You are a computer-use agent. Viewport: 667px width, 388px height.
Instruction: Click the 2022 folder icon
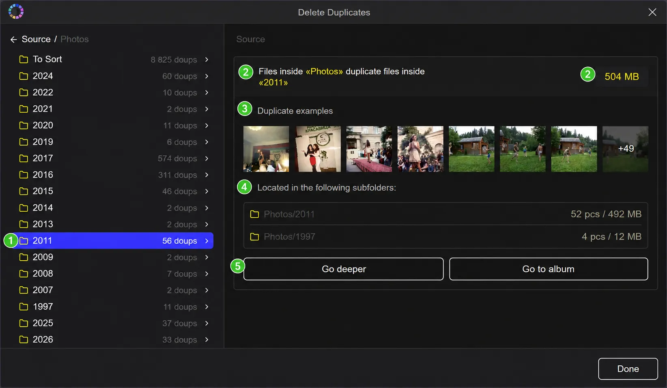click(x=24, y=92)
